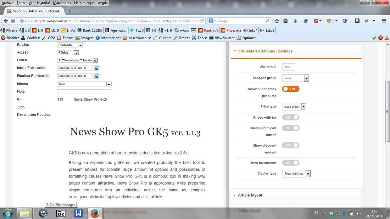Open Ayuda menu
390x219 pixels.
tap(103, 3)
